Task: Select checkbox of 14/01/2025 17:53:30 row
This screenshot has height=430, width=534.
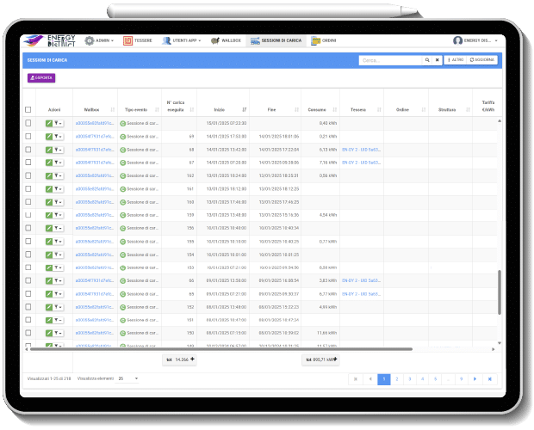Action: click(28, 136)
